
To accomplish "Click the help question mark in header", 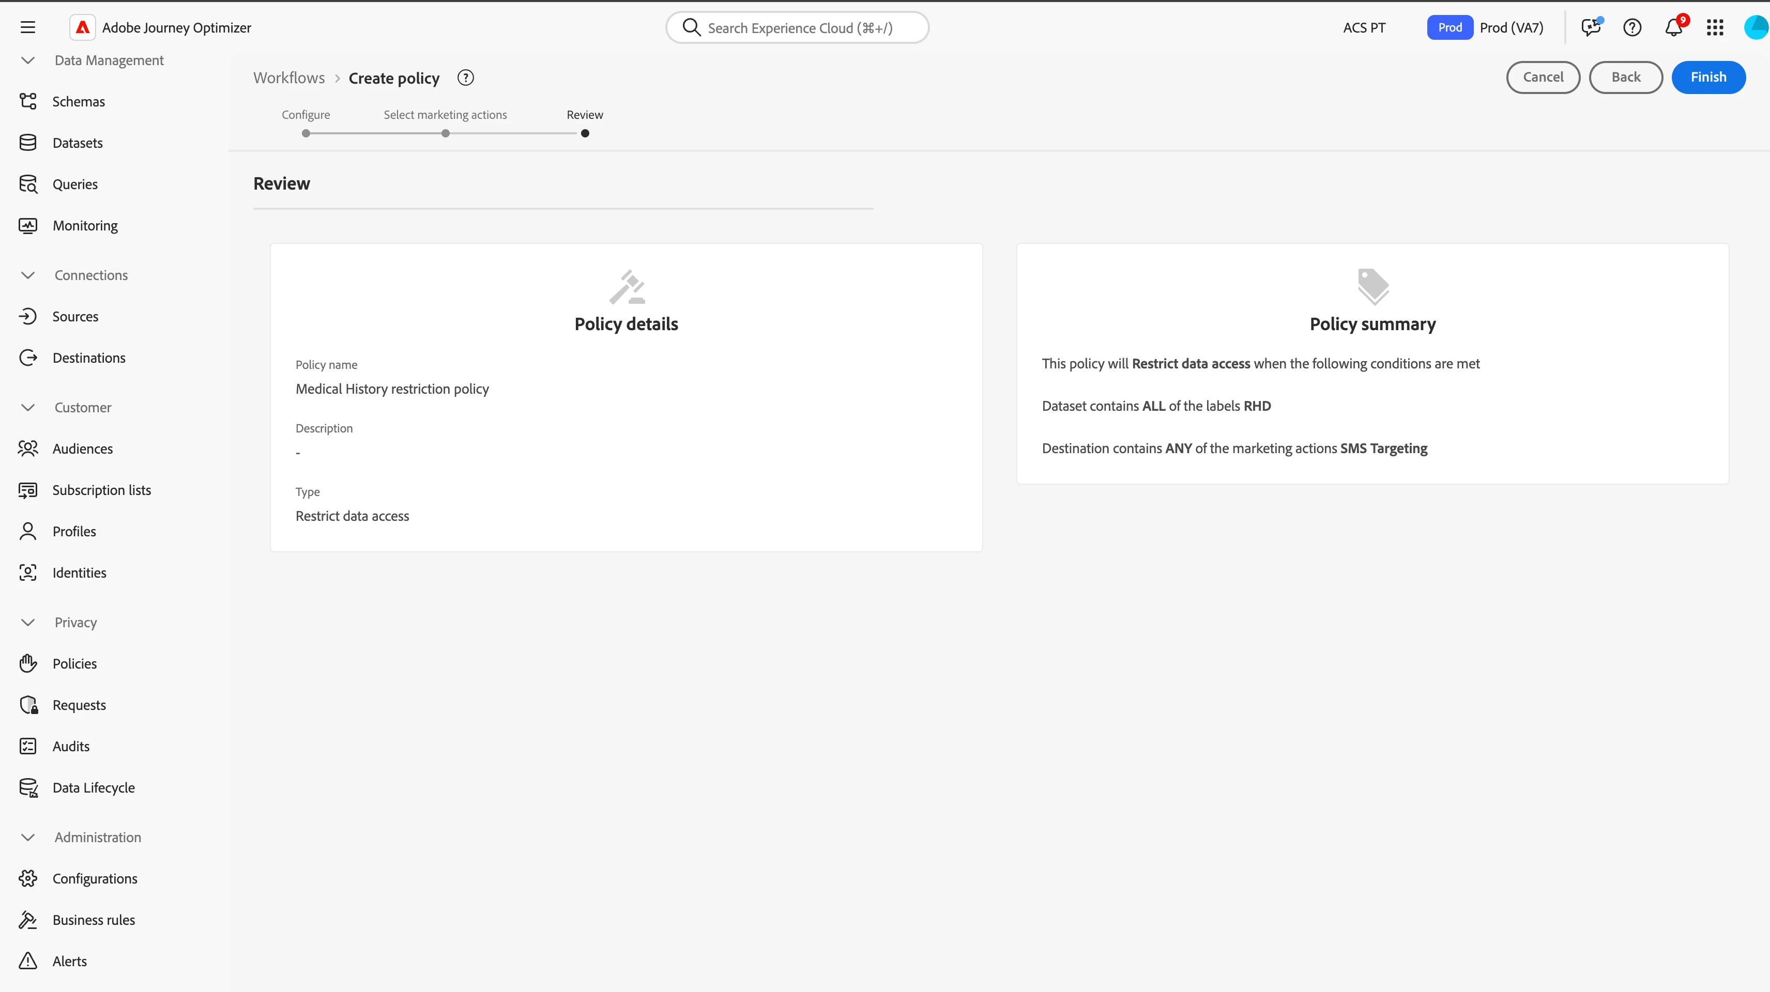I will [1632, 27].
